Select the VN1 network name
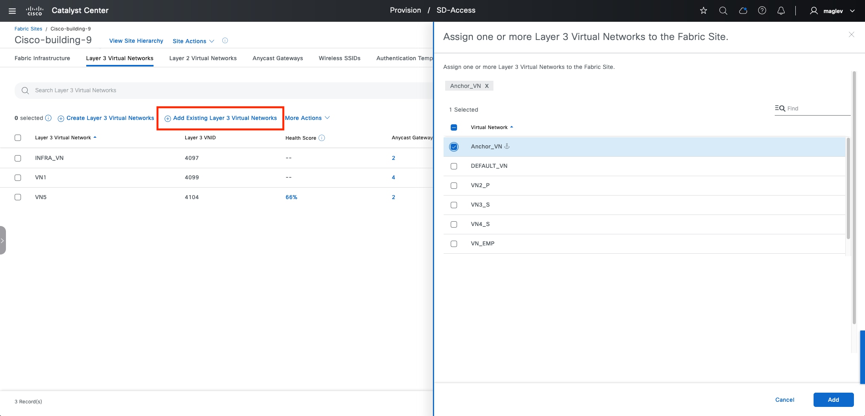This screenshot has width=865, height=416. coord(40,177)
